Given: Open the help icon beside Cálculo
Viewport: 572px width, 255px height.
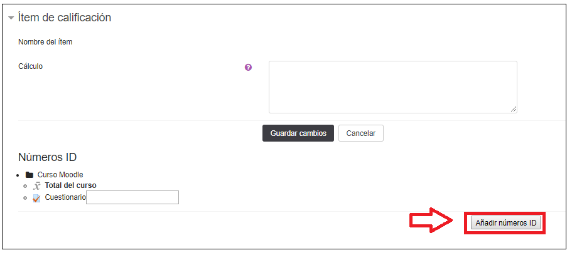Looking at the screenshot, I should click(x=248, y=67).
